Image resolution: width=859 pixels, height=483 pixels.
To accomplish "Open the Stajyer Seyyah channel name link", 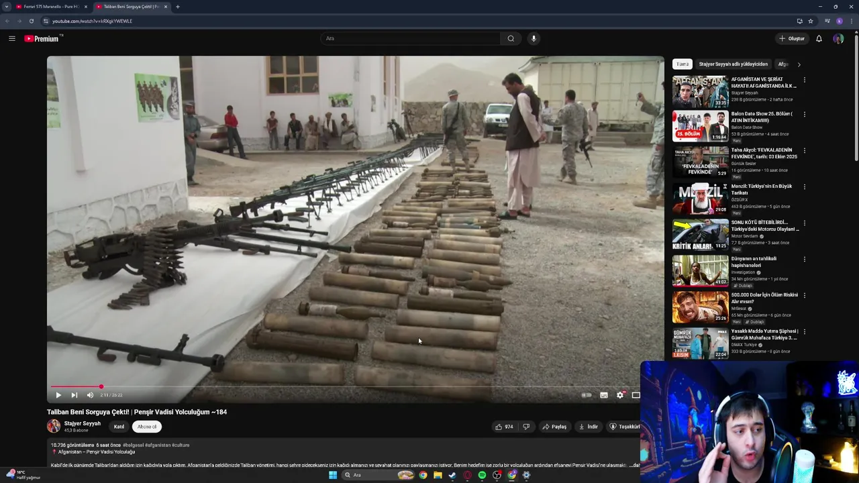I will (83, 423).
